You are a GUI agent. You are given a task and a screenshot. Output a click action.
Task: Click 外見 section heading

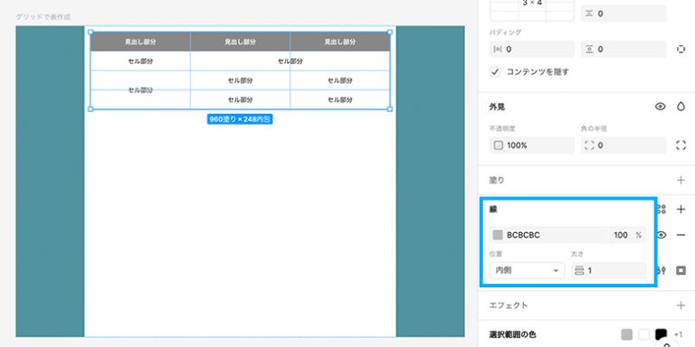point(497,107)
